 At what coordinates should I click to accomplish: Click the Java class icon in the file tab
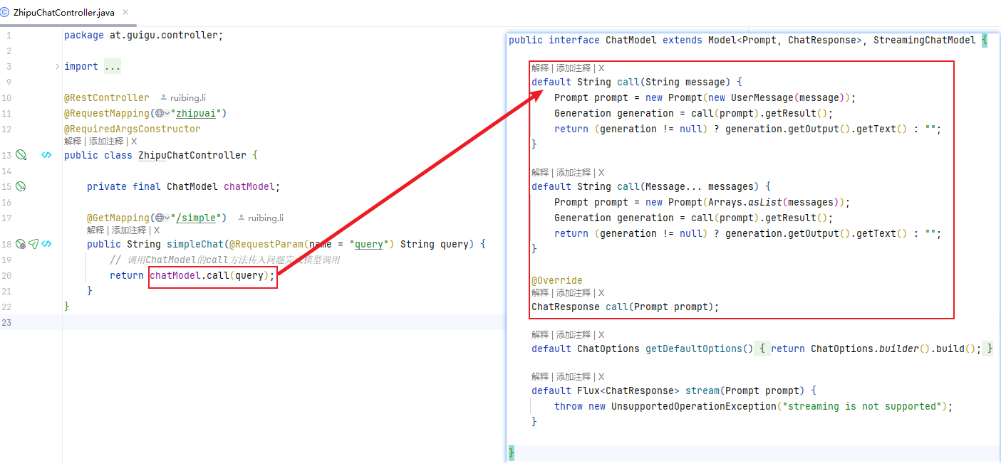point(5,13)
